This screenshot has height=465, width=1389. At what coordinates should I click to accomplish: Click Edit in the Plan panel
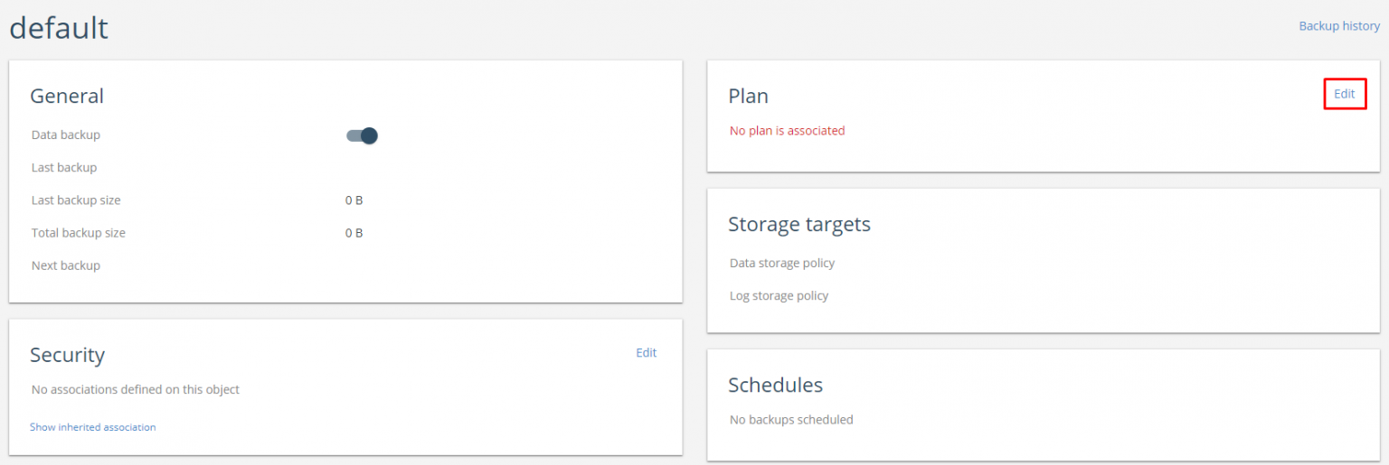[1344, 94]
